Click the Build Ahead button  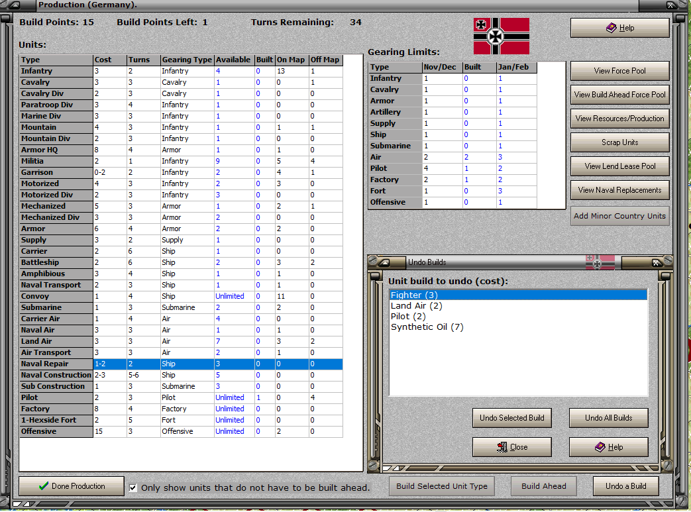click(x=544, y=486)
